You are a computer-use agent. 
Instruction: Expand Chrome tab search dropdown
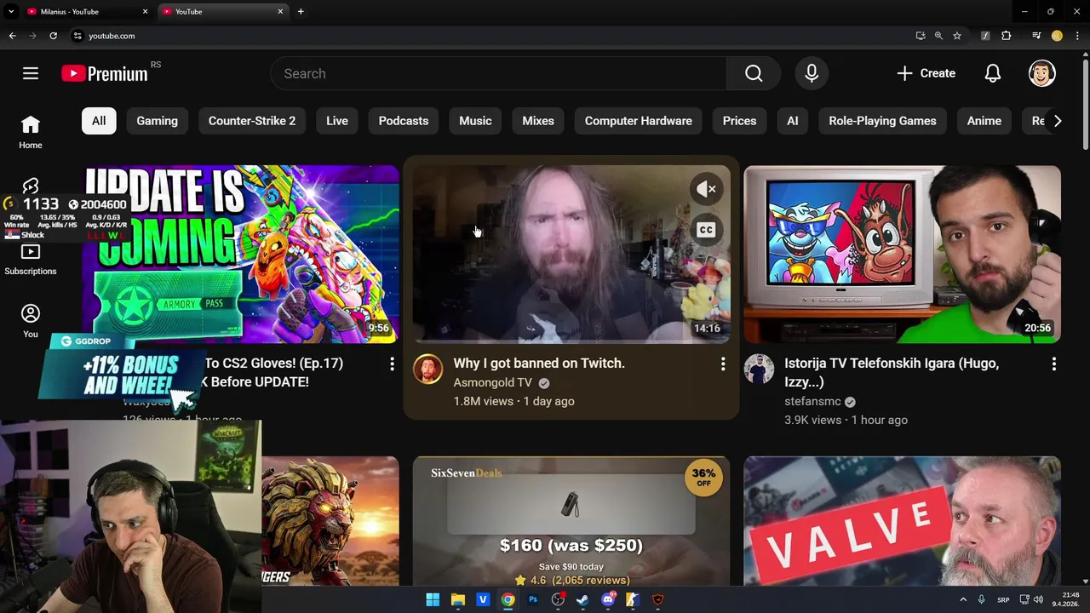[11, 11]
